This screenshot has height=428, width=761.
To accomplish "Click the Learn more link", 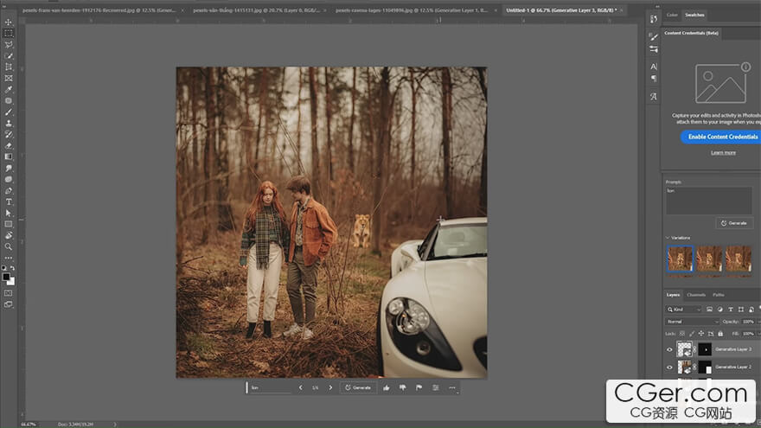I will [723, 152].
